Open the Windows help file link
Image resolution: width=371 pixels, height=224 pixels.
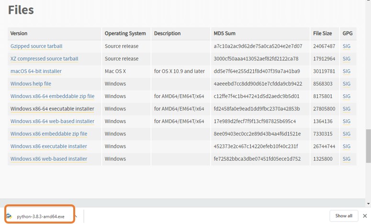click(x=31, y=84)
